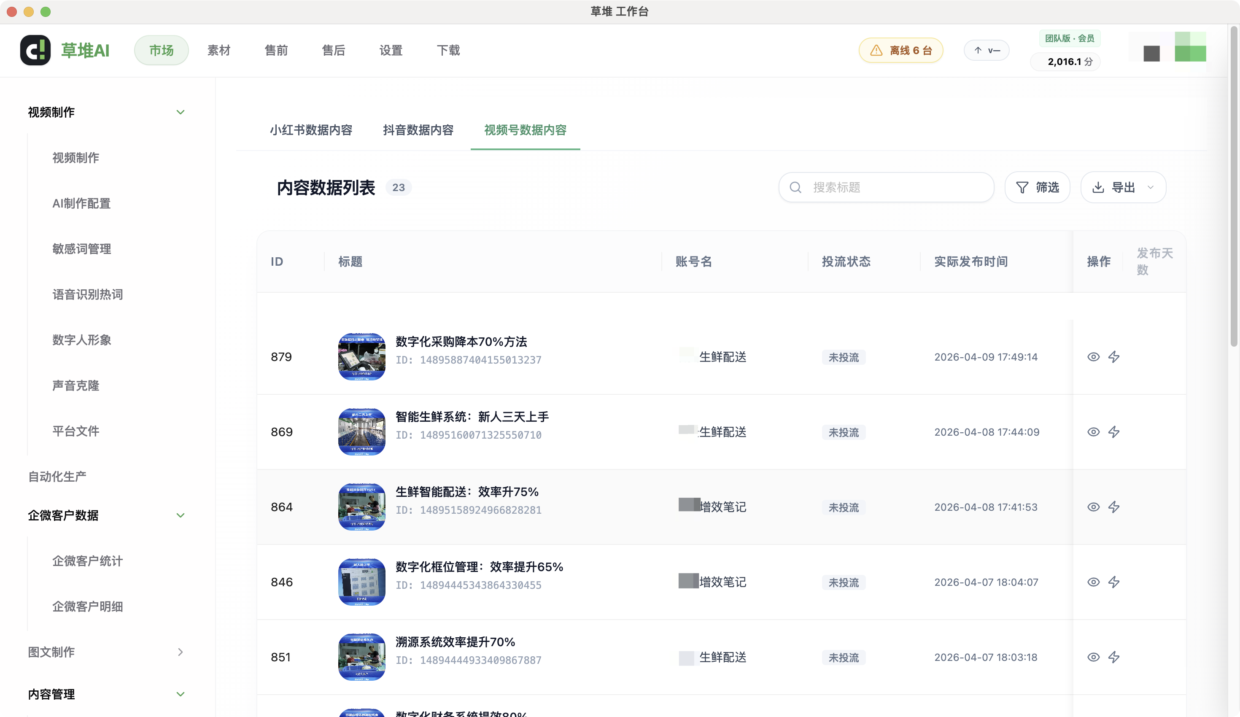Click the 发布天数 column header
This screenshot has height=717, width=1240.
1154,261
